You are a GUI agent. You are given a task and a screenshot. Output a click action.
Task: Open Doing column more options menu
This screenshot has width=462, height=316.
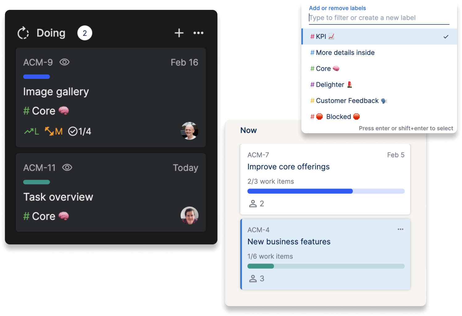click(x=198, y=33)
